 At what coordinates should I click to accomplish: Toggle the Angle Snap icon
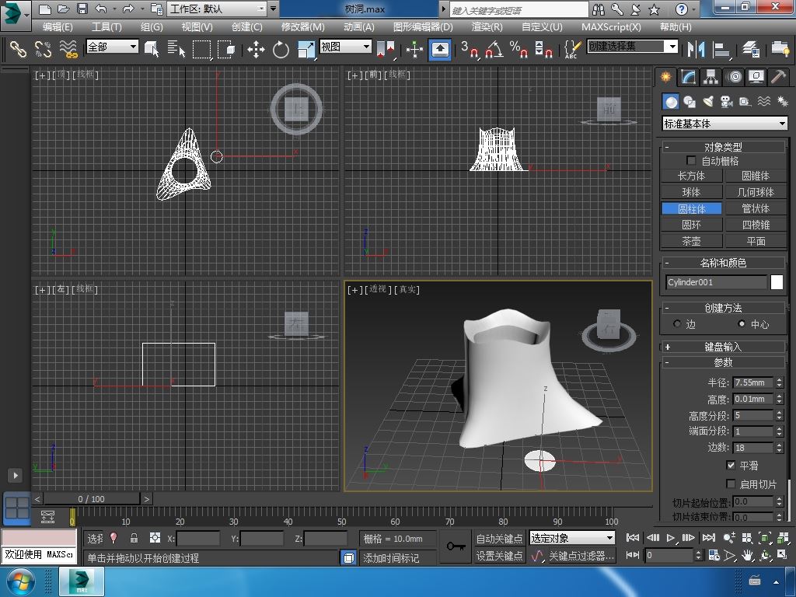click(x=493, y=50)
